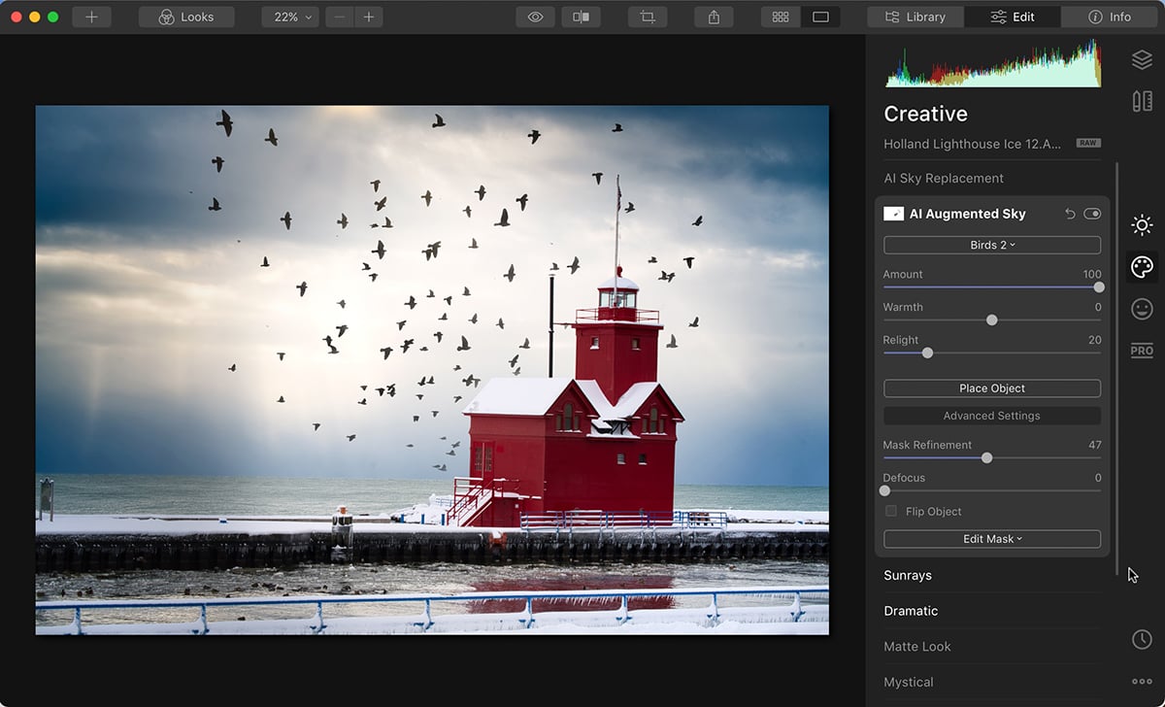This screenshot has width=1165, height=707.
Task: Enable before and after comparison view
Action: [x=581, y=17]
